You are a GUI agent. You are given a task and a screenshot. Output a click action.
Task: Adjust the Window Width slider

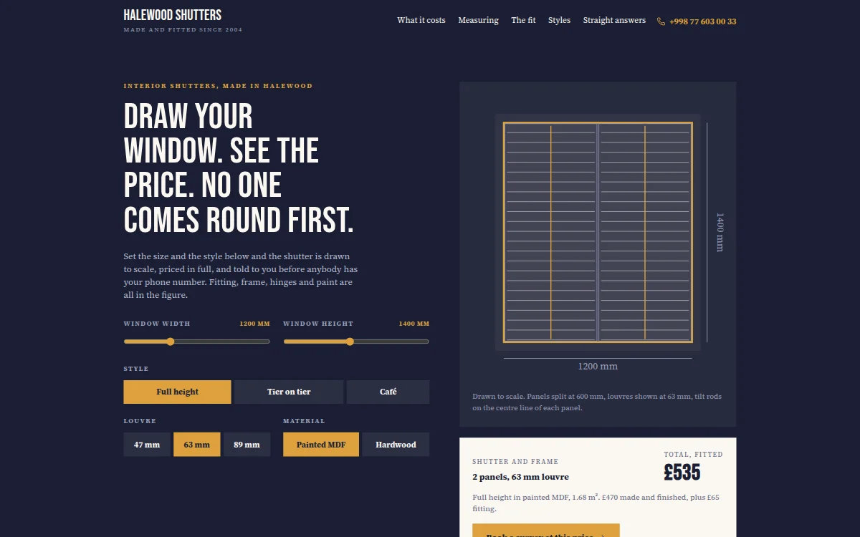[197, 342]
